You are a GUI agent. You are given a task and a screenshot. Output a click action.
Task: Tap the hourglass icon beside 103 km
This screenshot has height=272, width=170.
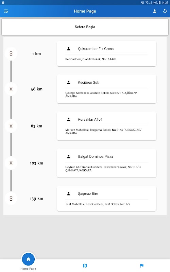11,163
